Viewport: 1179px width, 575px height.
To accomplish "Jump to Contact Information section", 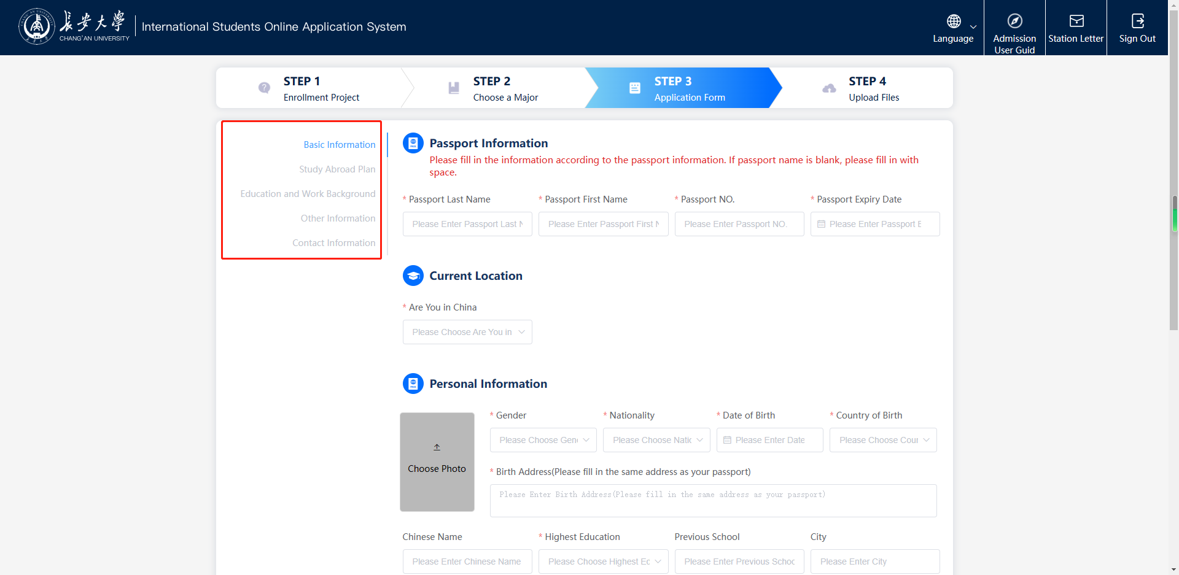I will pyautogui.click(x=333, y=243).
